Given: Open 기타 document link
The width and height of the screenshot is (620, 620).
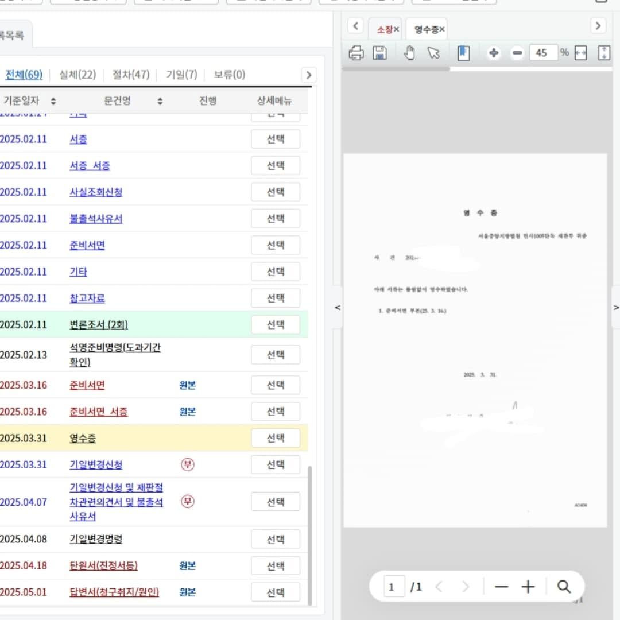Looking at the screenshot, I should (78, 272).
